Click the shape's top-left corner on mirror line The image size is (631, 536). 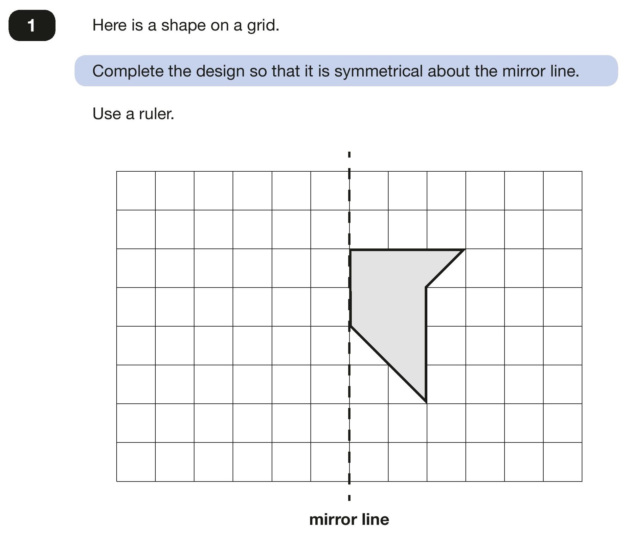pos(350,250)
